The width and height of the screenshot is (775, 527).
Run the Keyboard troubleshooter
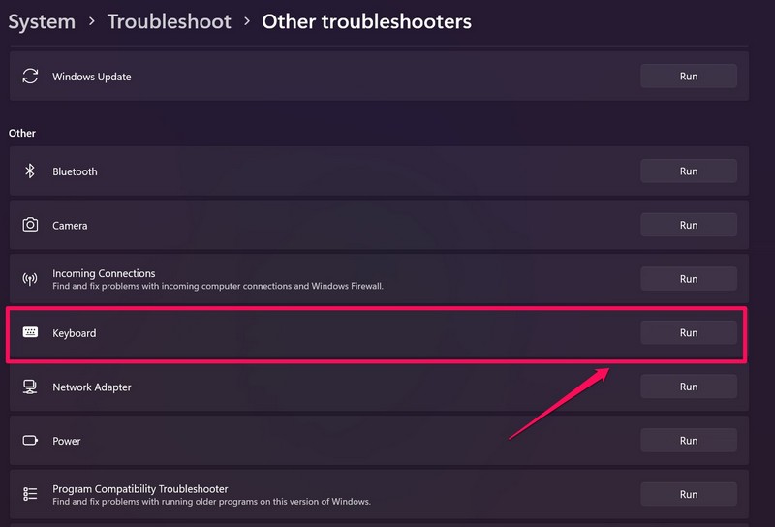[688, 332]
